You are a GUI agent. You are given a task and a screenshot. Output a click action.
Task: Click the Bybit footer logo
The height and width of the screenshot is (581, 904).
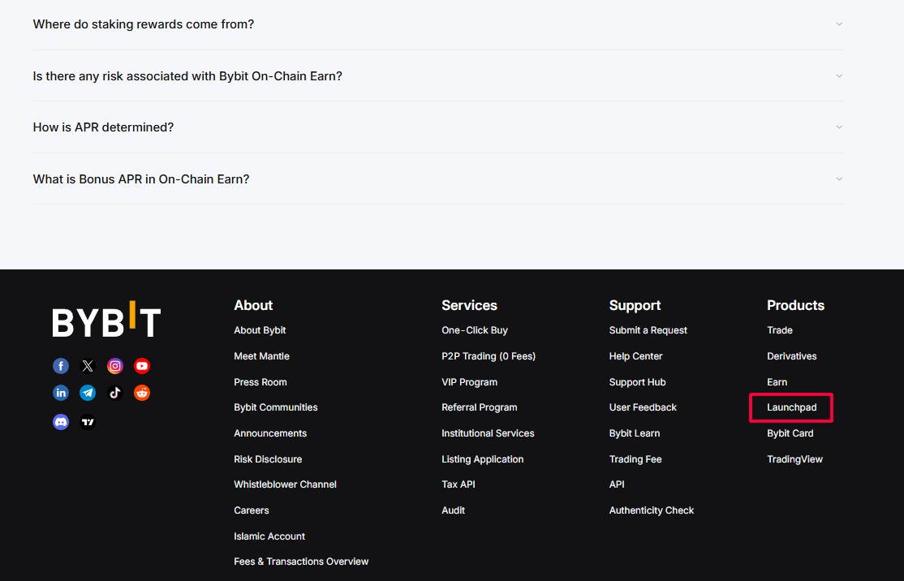coord(106,319)
